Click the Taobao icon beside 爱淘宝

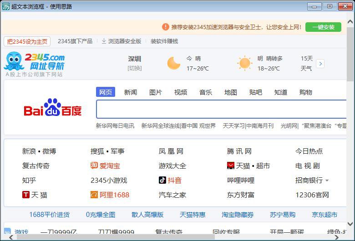(94, 166)
